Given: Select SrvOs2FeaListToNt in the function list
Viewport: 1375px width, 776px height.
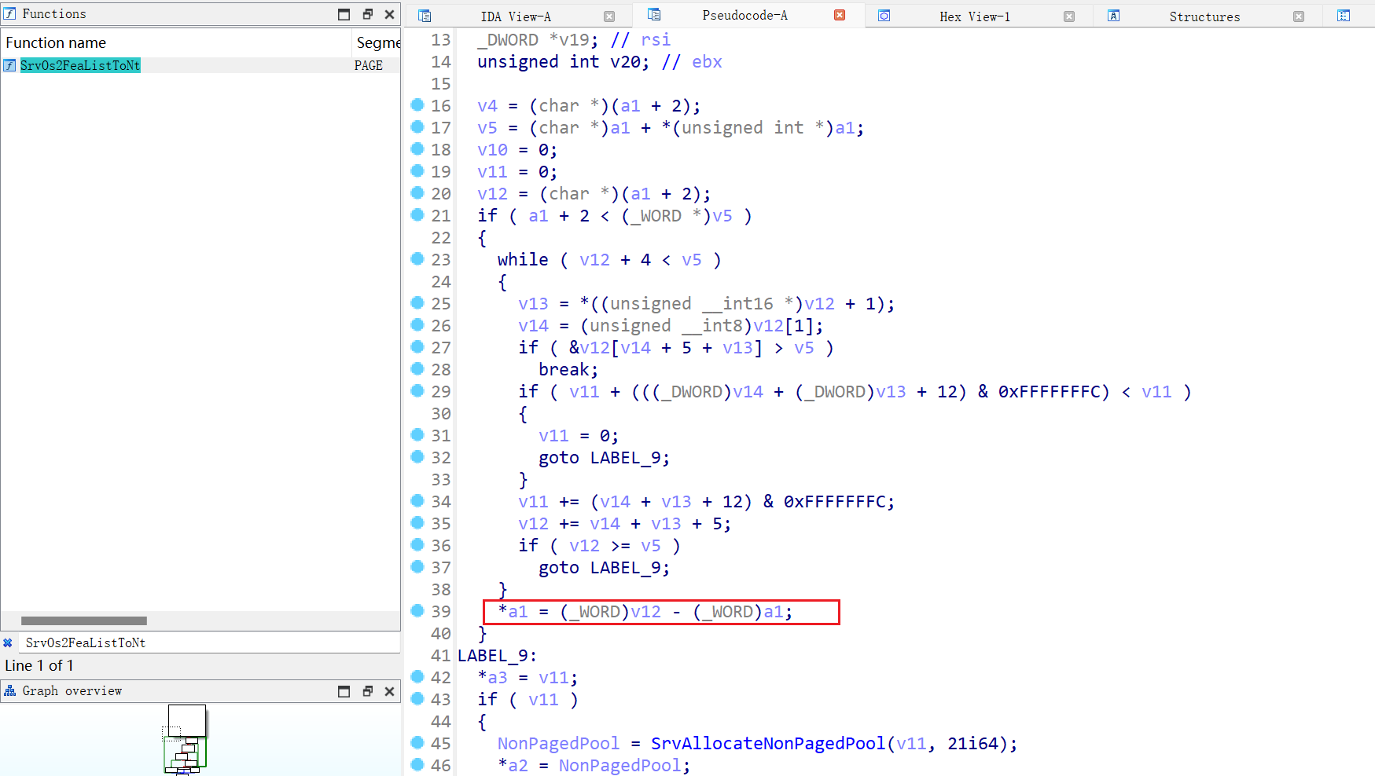Looking at the screenshot, I should (x=80, y=65).
